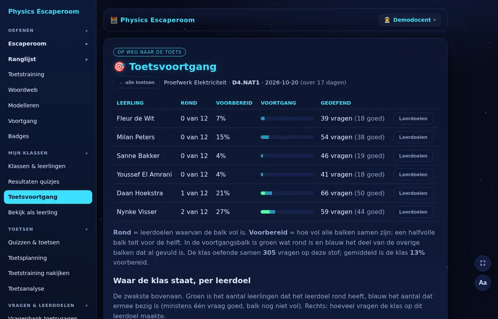Screen dimensions: 498x319
Task: Click the 27% prepared value
Action: pos(223,212)
